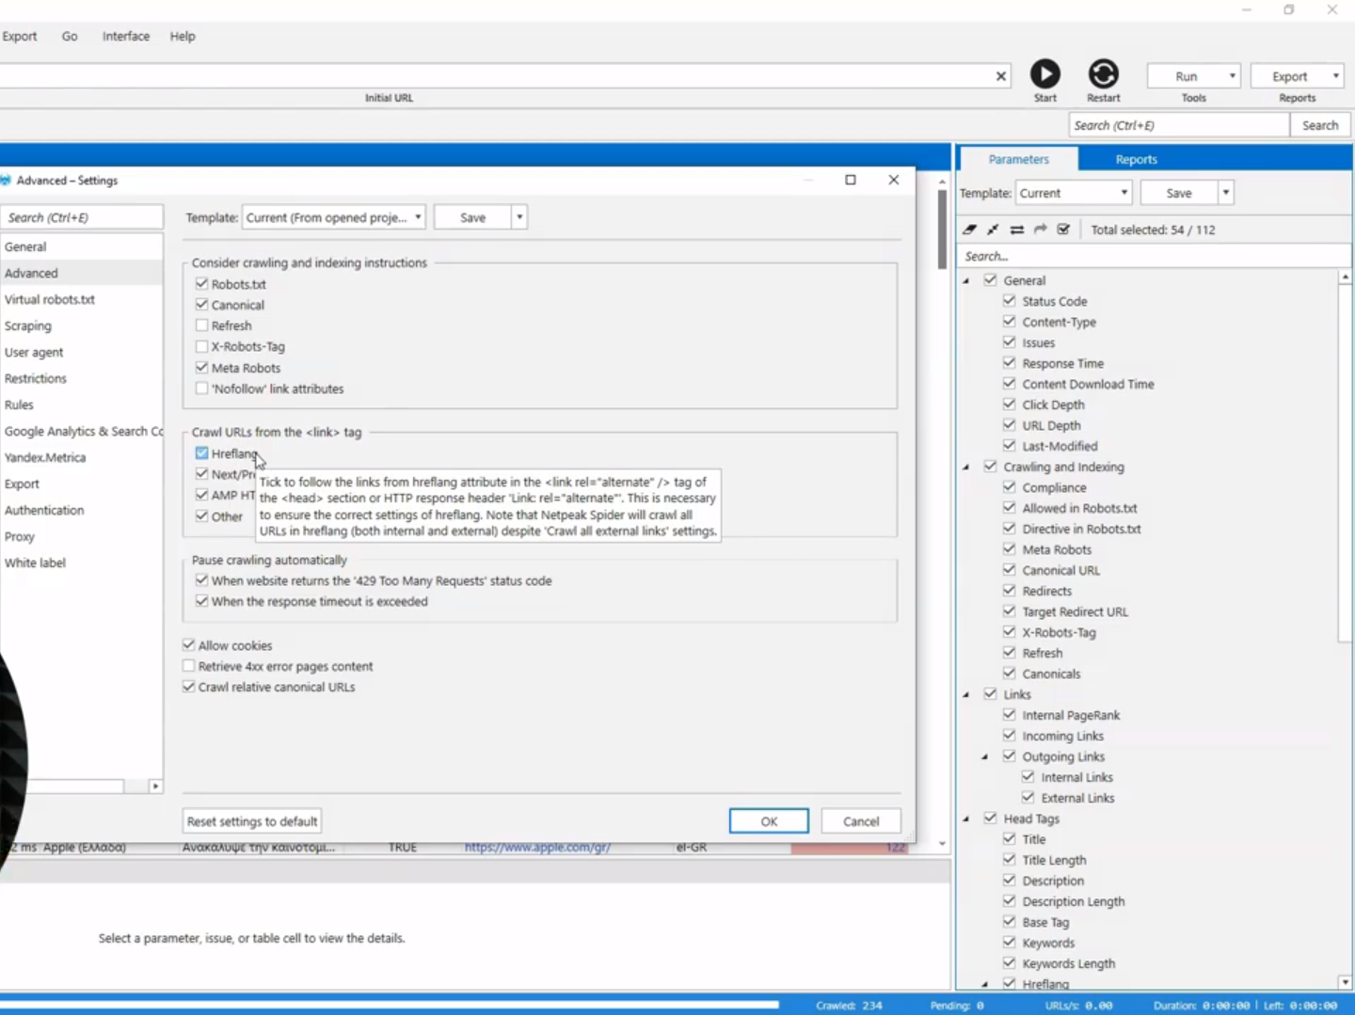This screenshot has height=1015, width=1355.
Task: Switch to the Reports tab
Action: click(x=1135, y=159)
